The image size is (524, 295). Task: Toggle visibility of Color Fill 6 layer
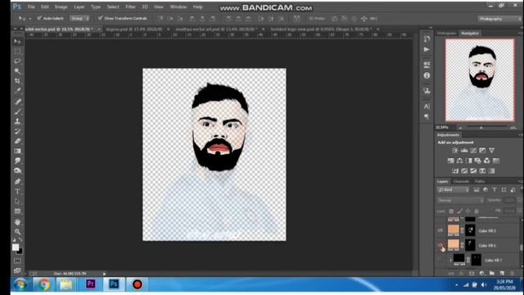[440, 245]
